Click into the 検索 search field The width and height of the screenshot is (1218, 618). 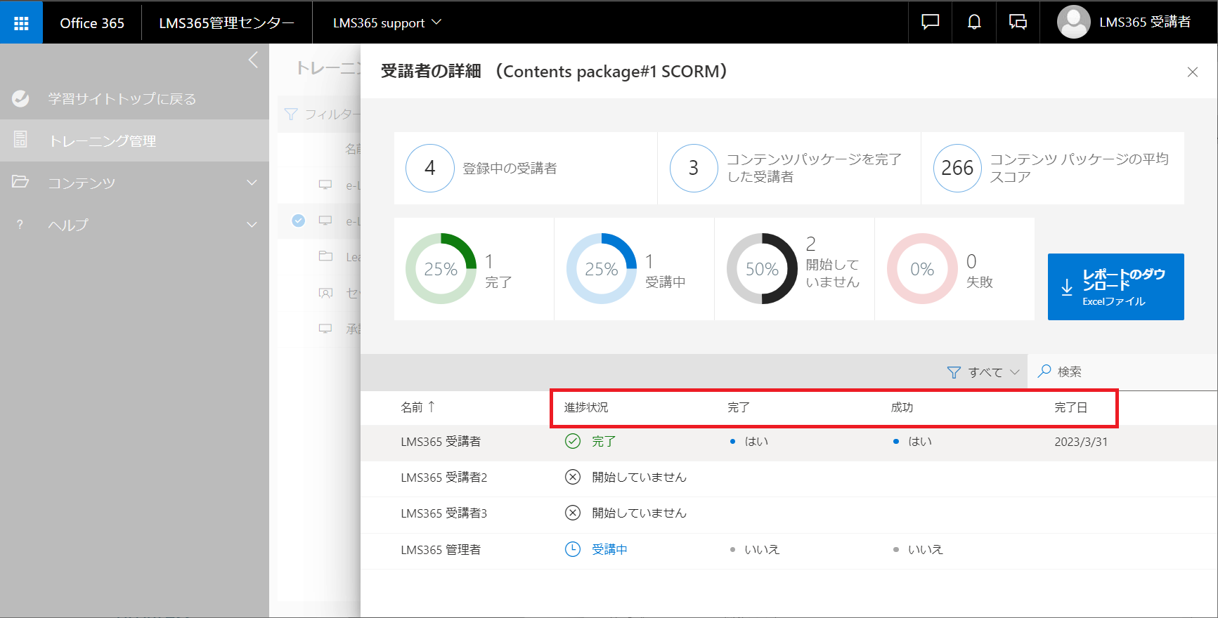1122,372
